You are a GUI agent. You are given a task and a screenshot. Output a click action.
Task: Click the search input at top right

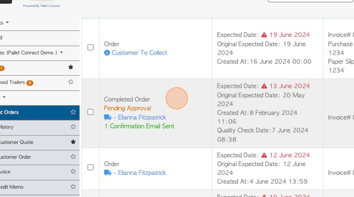click(x=310, y=1)
